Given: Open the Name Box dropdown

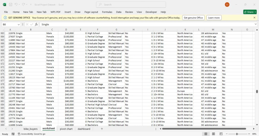Looking at the screenshot, I should [19, 24].
